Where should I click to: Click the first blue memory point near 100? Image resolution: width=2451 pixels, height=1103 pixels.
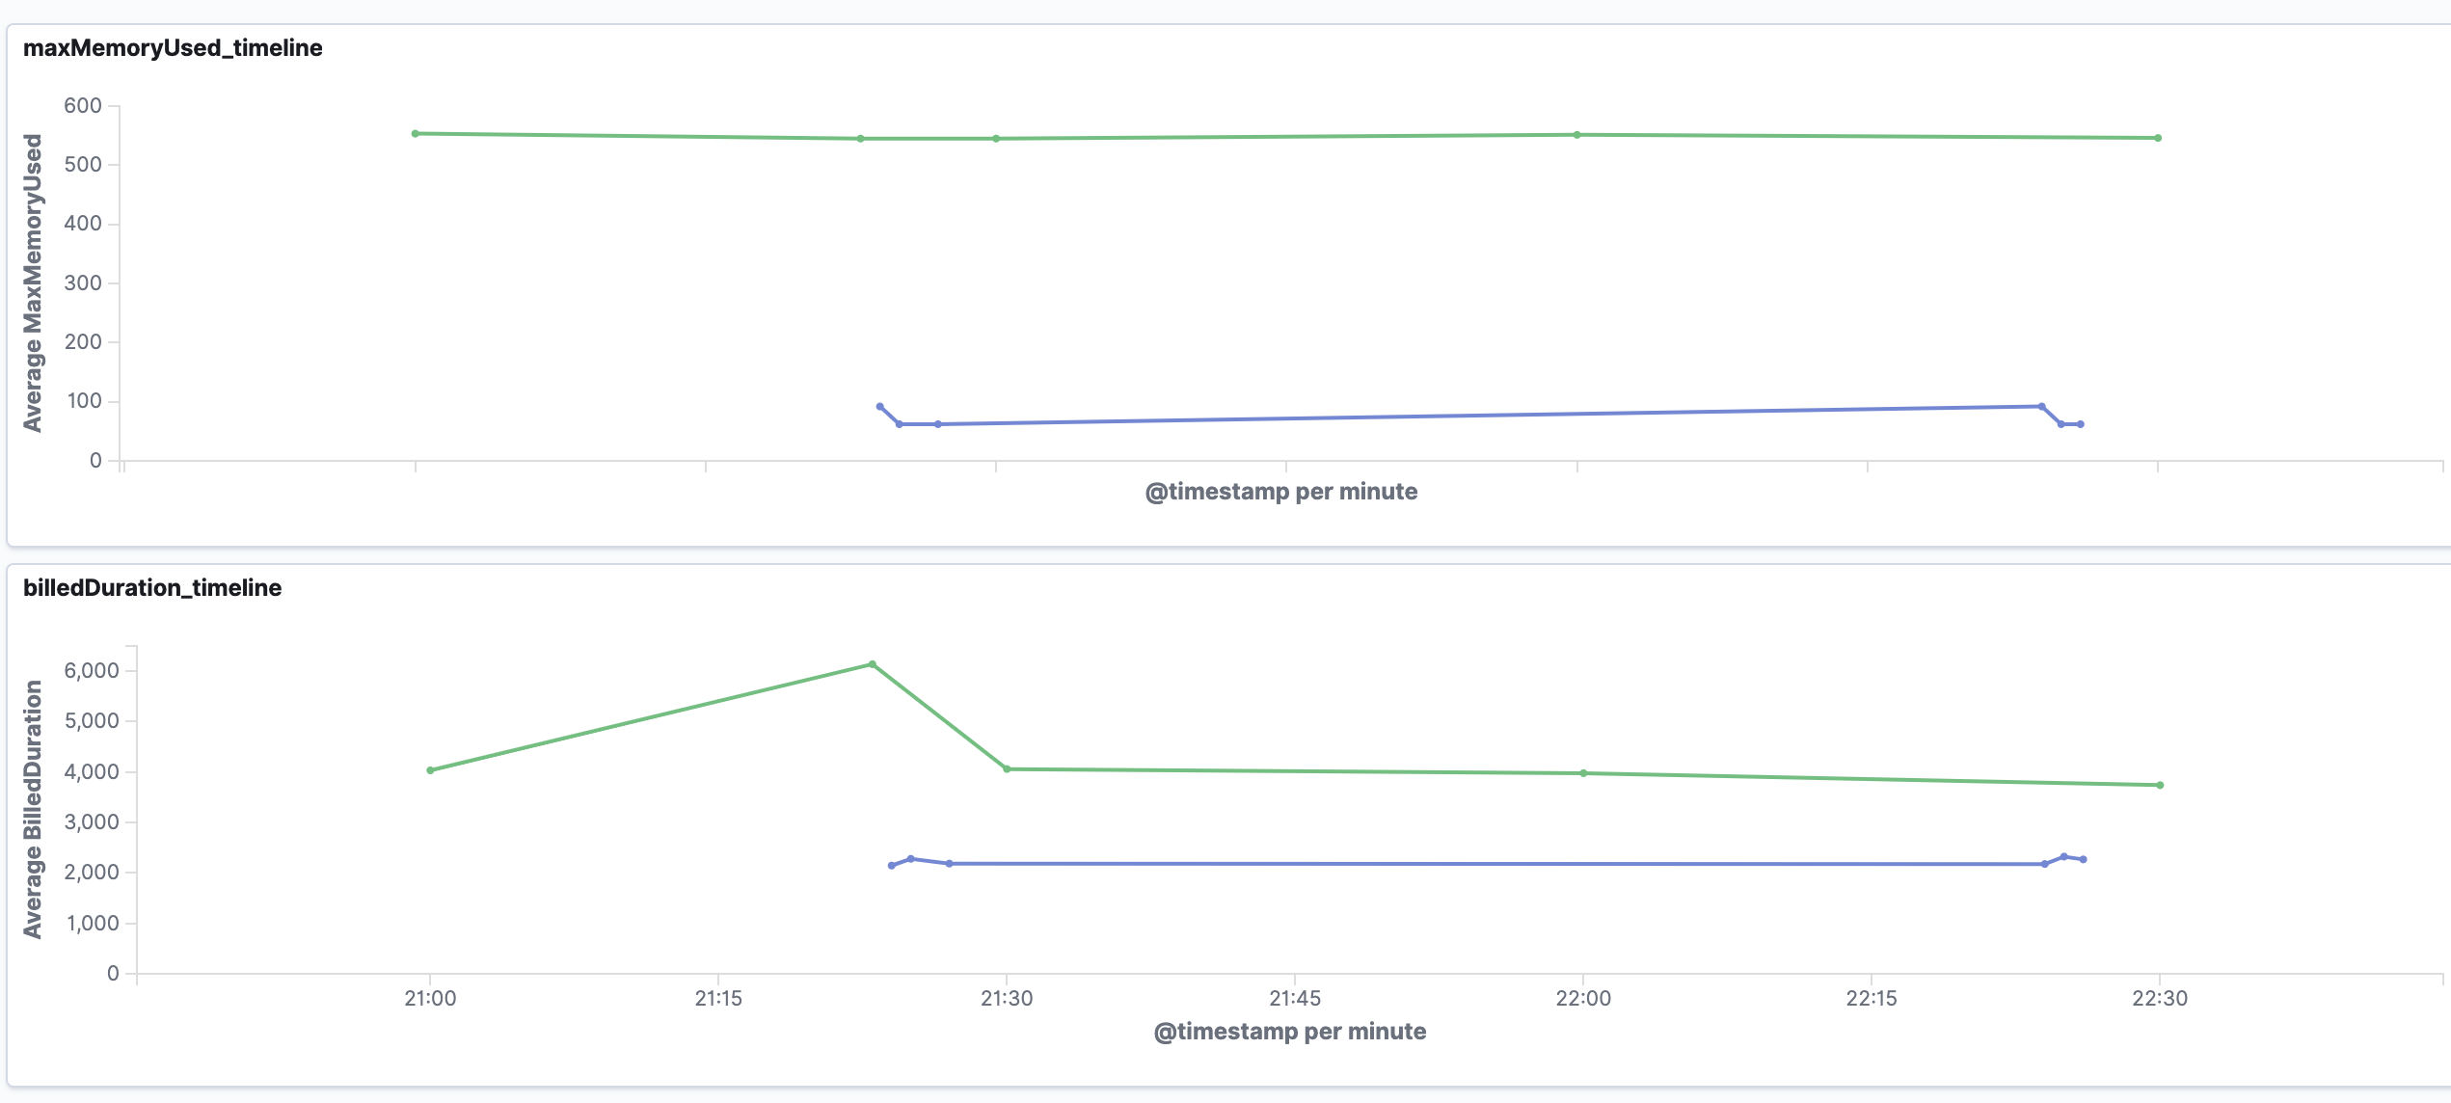click(x=879, y=407)
